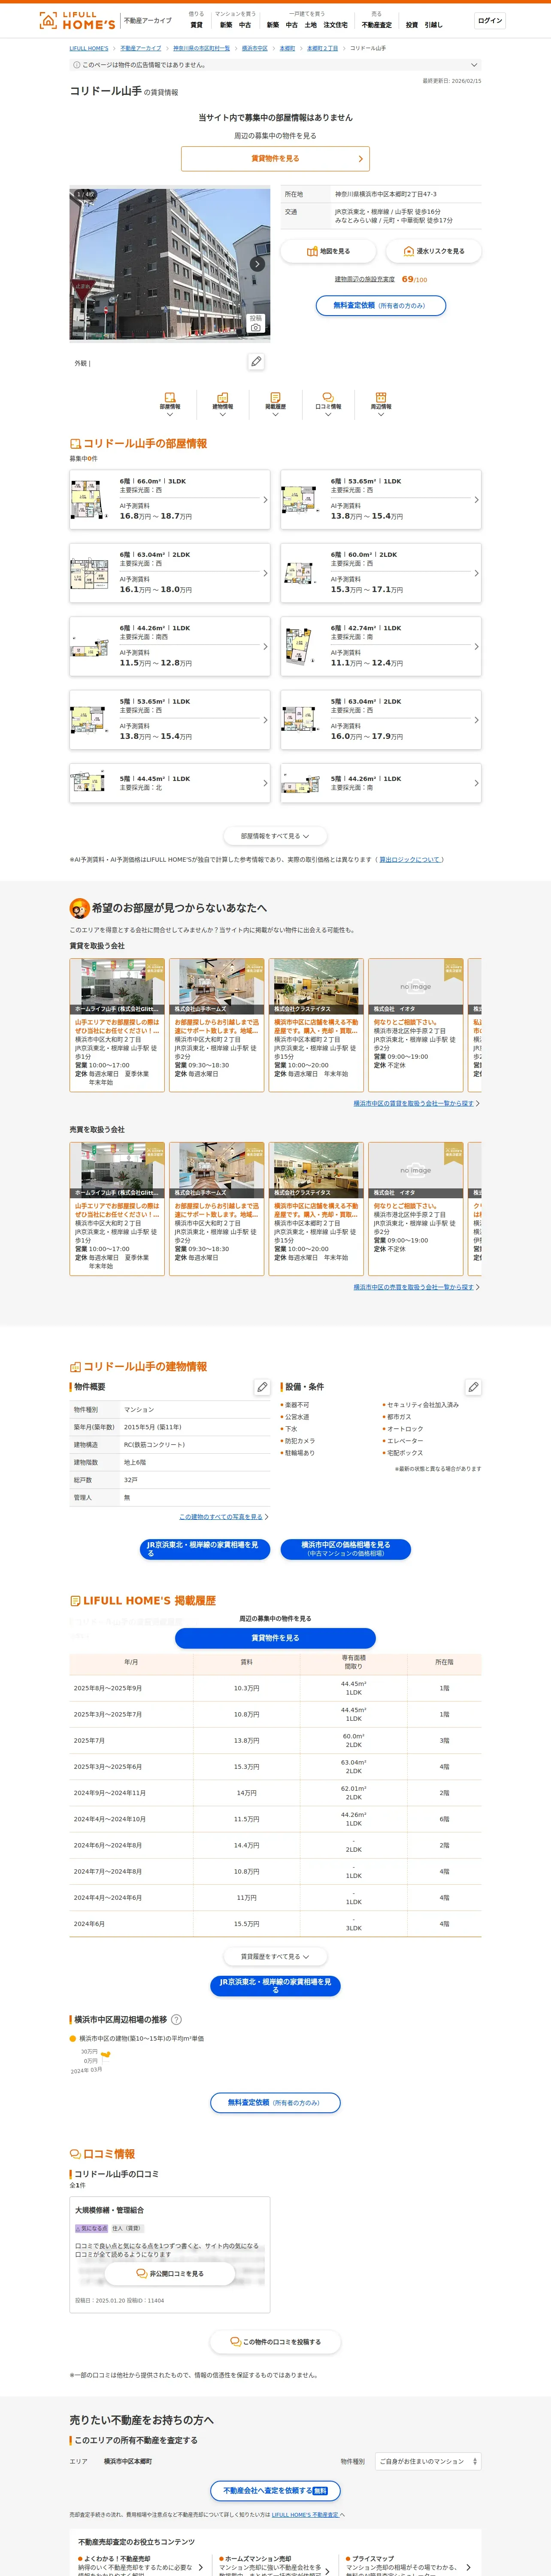Open 横浜市中区の売買を取扱う会社一覧から探す link
Viewport: 551px width, 2576px height.
414,1287
